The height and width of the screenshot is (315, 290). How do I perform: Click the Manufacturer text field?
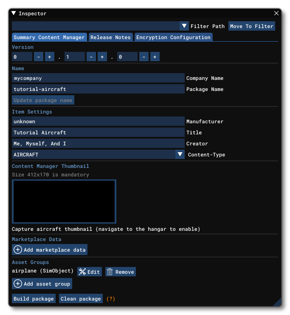(98, 122)
